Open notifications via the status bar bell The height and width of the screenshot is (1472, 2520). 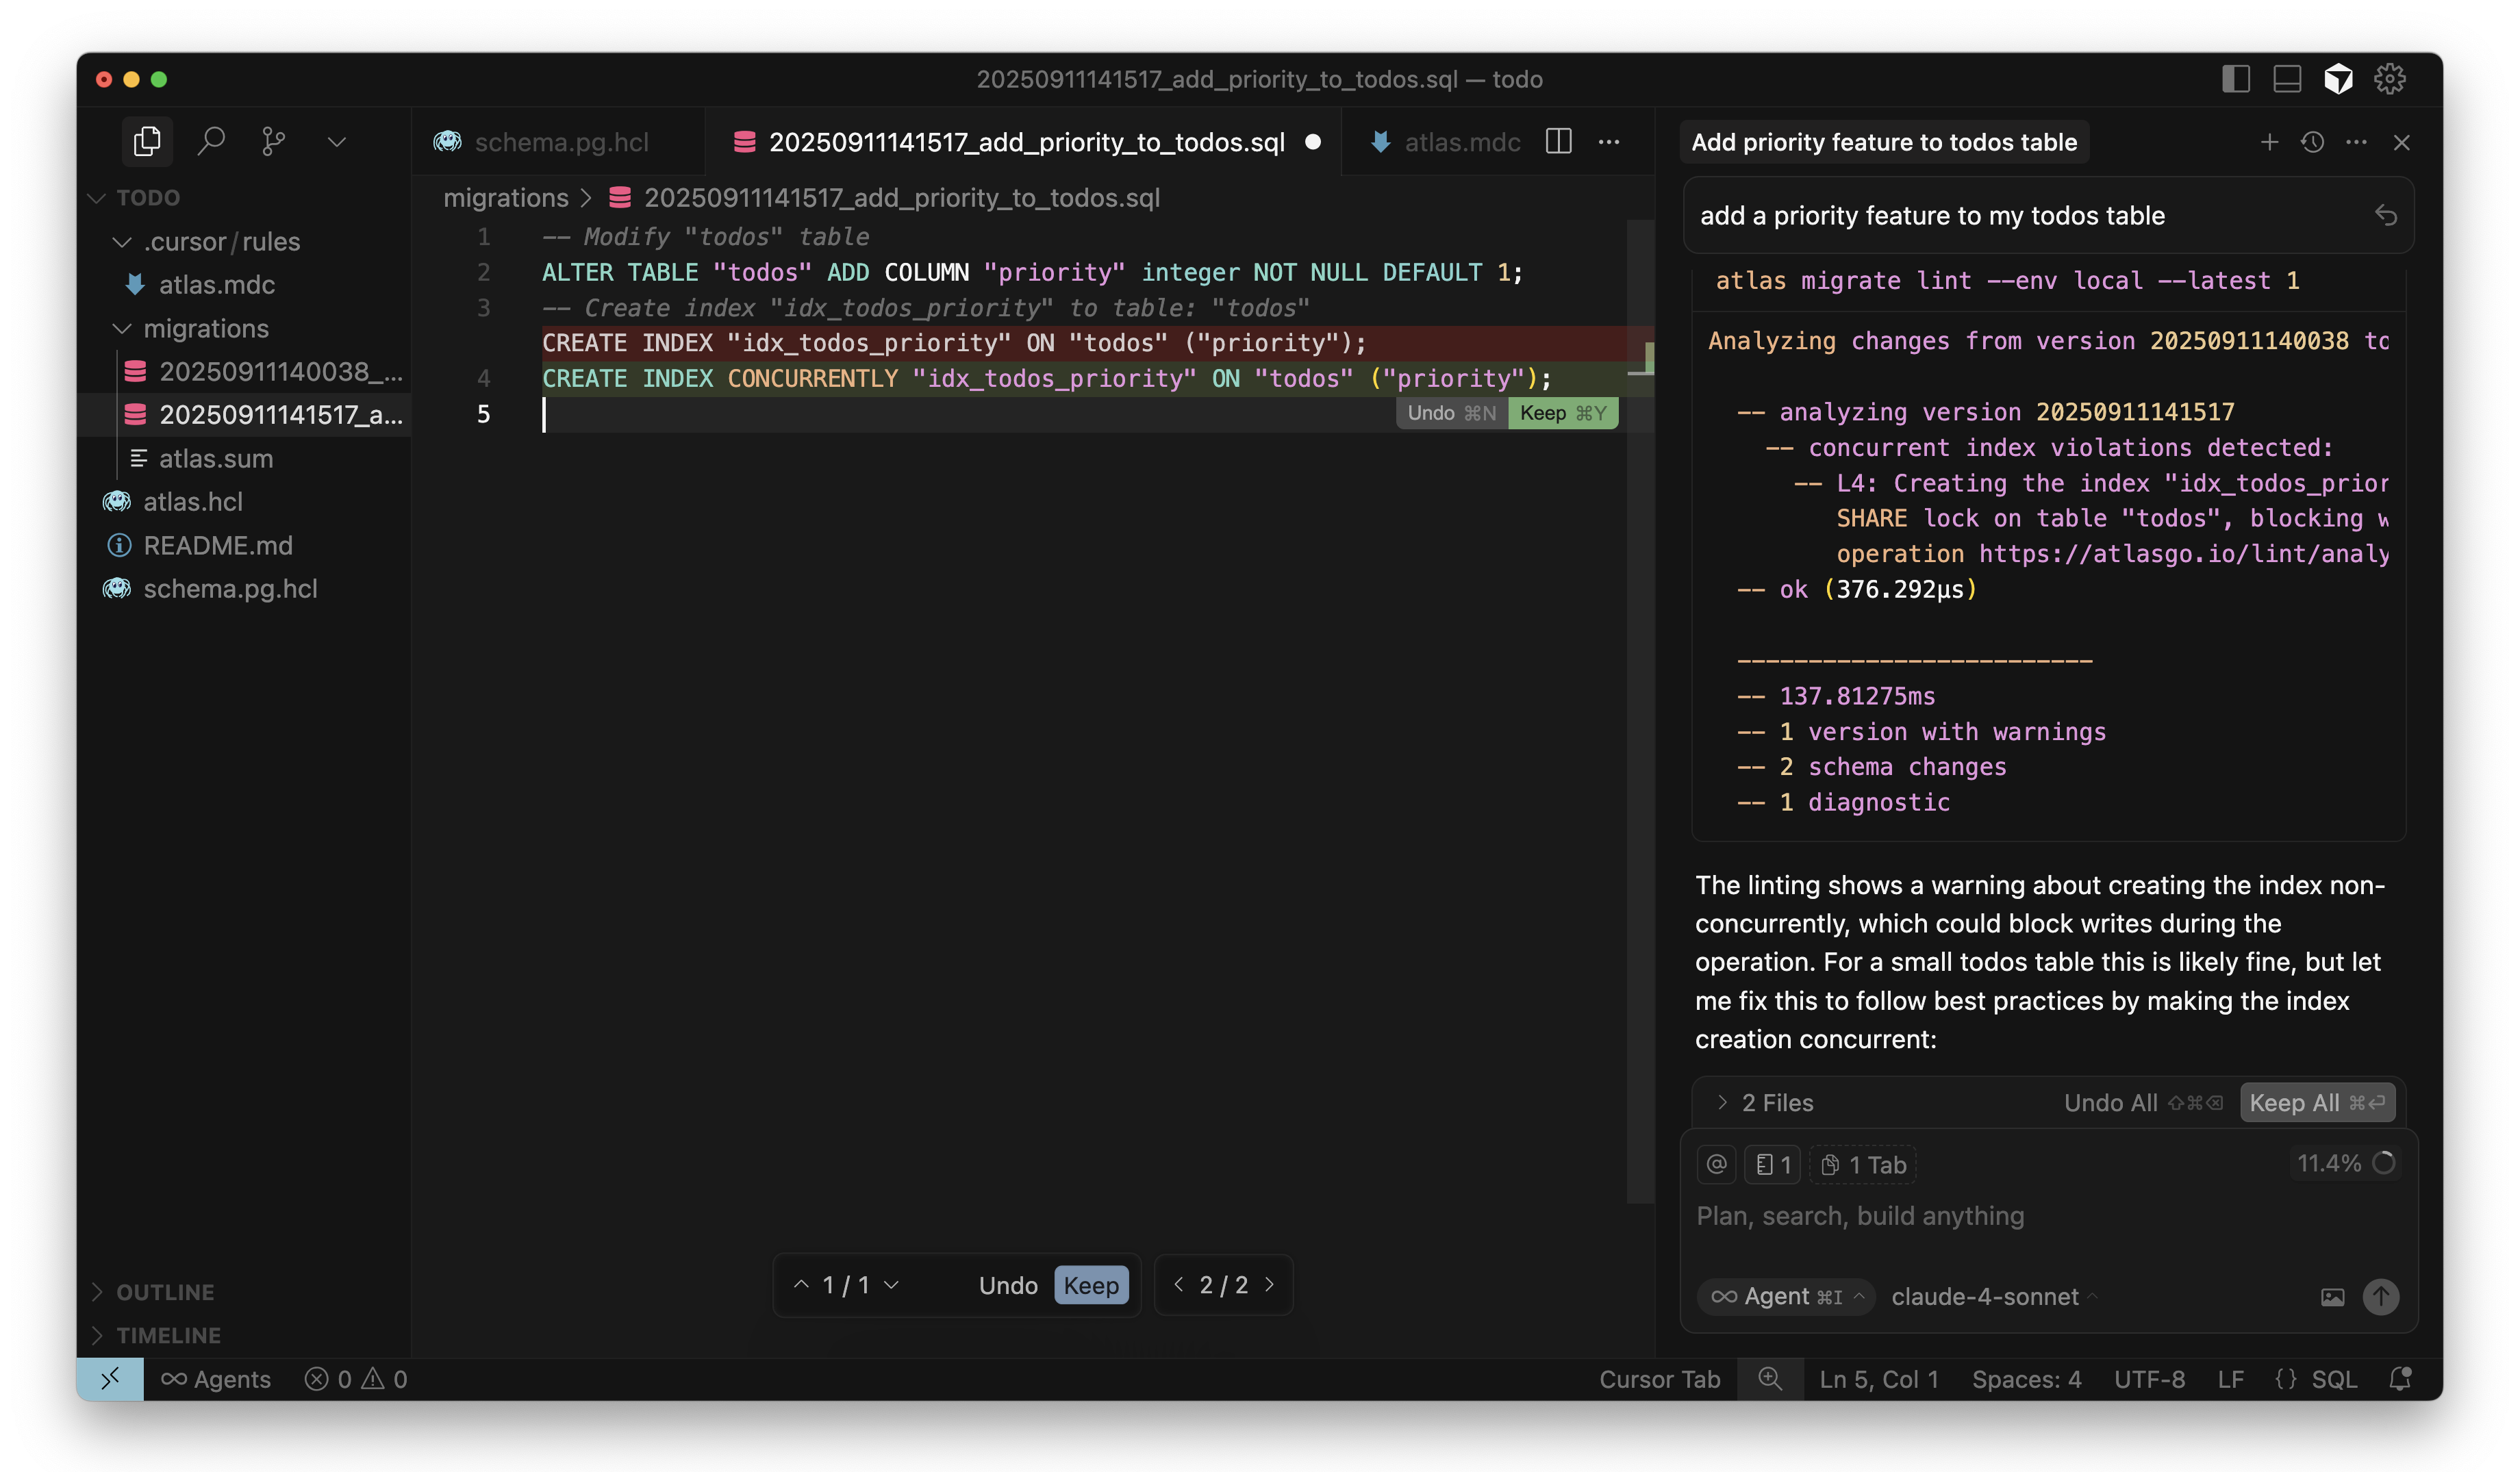click(x=2401, y=1379)
